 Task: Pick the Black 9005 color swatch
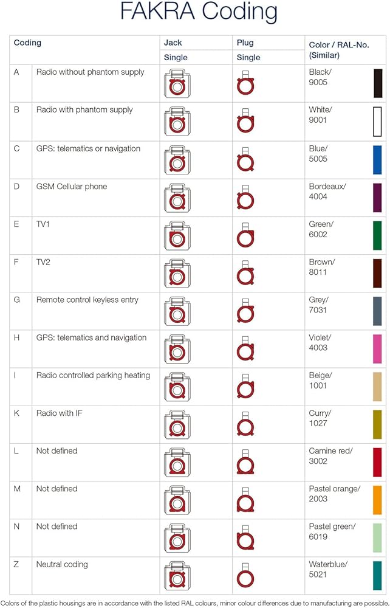click(x=378, y=83)
